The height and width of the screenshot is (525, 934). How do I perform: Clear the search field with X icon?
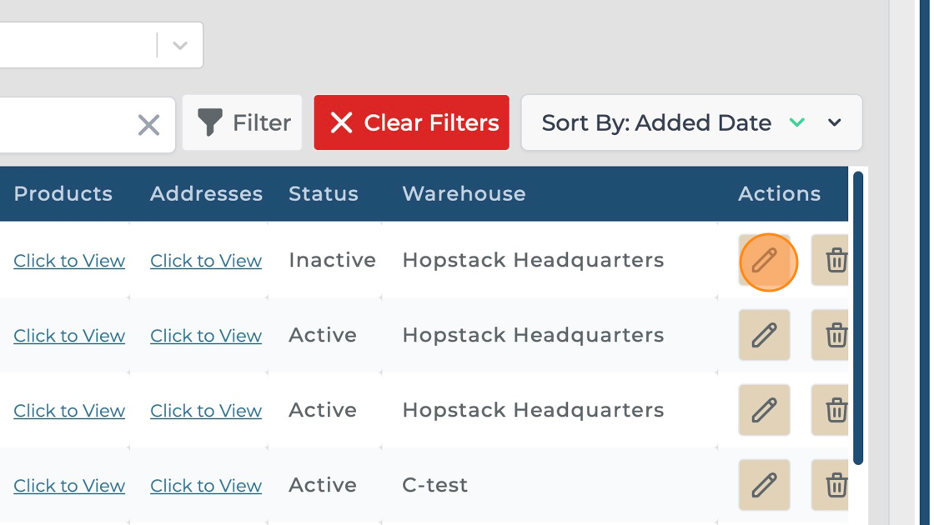[148, 125]
